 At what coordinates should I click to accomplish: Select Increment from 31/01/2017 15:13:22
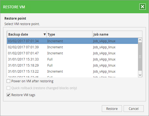tap(72, 72)
